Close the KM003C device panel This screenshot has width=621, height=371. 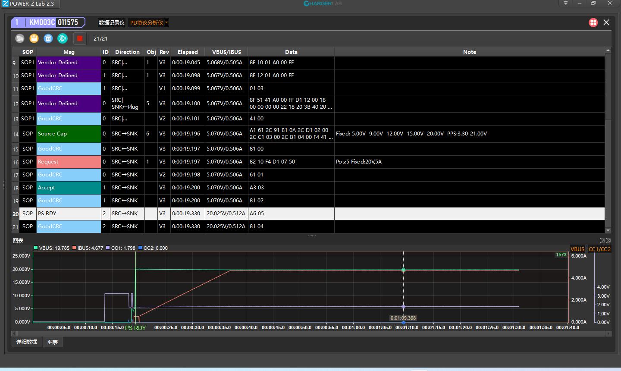coord(606,22)
